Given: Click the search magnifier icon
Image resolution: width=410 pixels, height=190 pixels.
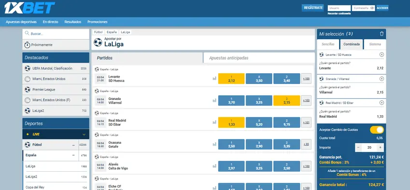Looking at the screenshot, I should pos(27,33).
